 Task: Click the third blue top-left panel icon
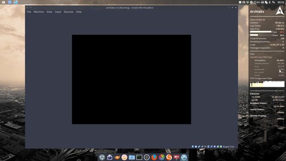pos(16,2)
